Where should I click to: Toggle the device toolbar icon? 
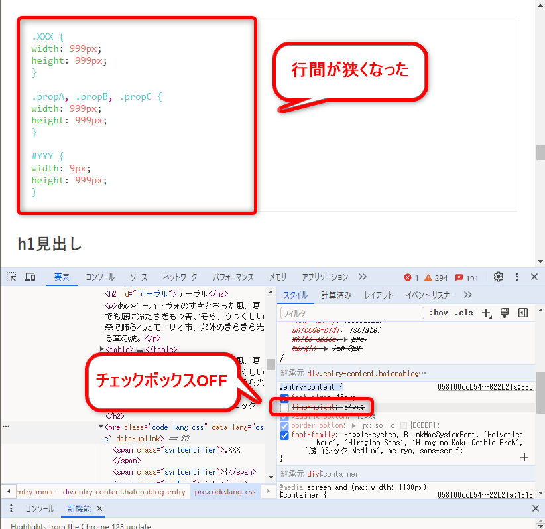click(30, 277)
